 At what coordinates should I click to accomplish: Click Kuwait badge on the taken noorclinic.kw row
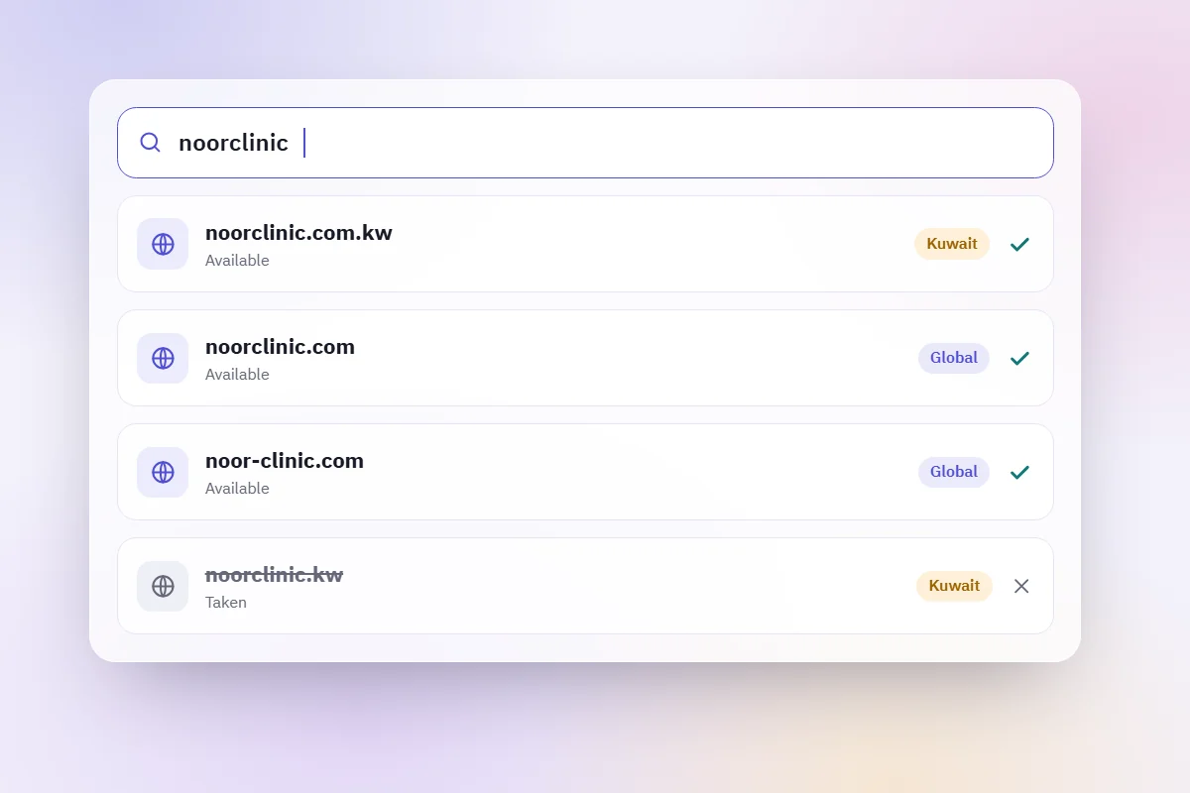coord(954,586)
